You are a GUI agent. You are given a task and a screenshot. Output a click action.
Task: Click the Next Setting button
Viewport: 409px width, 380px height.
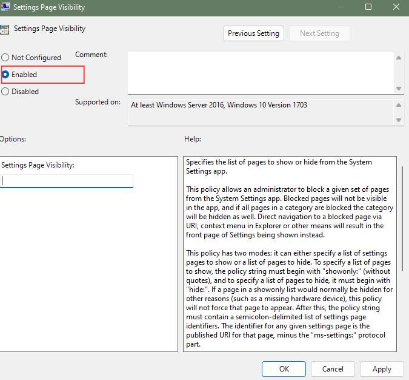point(319,33)
